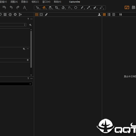Select the Draw mask brush tool
The image size is (136, 136).
[82, 8]
